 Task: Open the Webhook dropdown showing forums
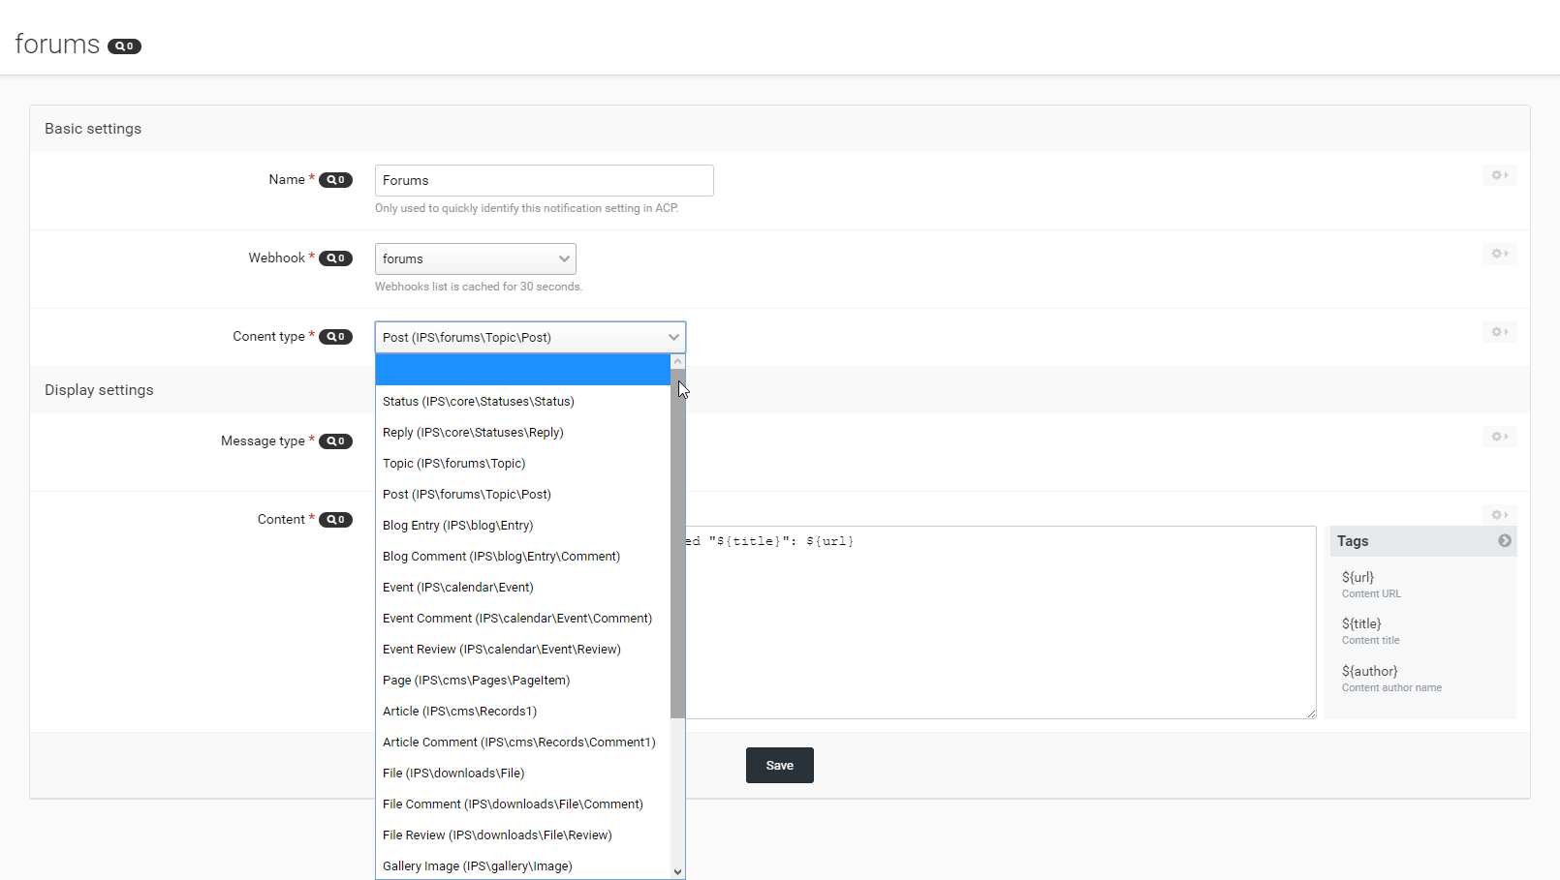click(475, 259)
